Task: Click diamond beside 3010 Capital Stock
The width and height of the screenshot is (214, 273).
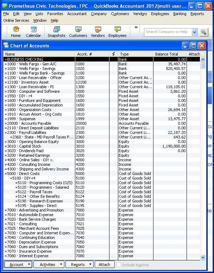Action: (6, 146)
